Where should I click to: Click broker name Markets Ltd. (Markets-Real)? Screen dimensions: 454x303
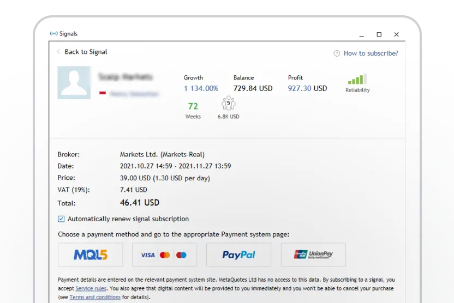click(x=162, y=155)
